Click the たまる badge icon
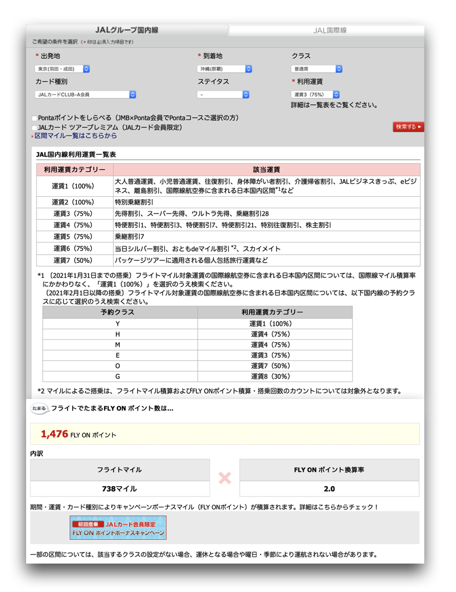456x592 pixels. (40, 409)
